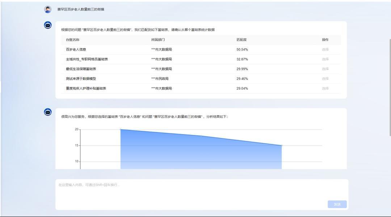Click the 台账名称 column header

(72, 40)
